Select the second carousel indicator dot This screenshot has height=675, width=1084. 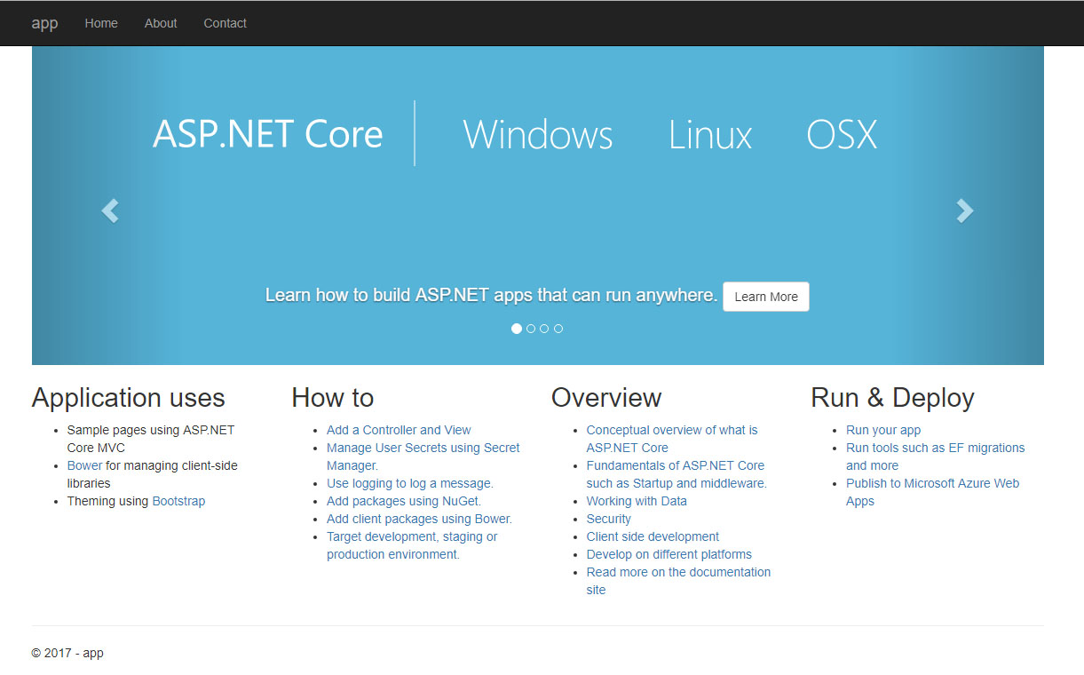tap(531, 329)
